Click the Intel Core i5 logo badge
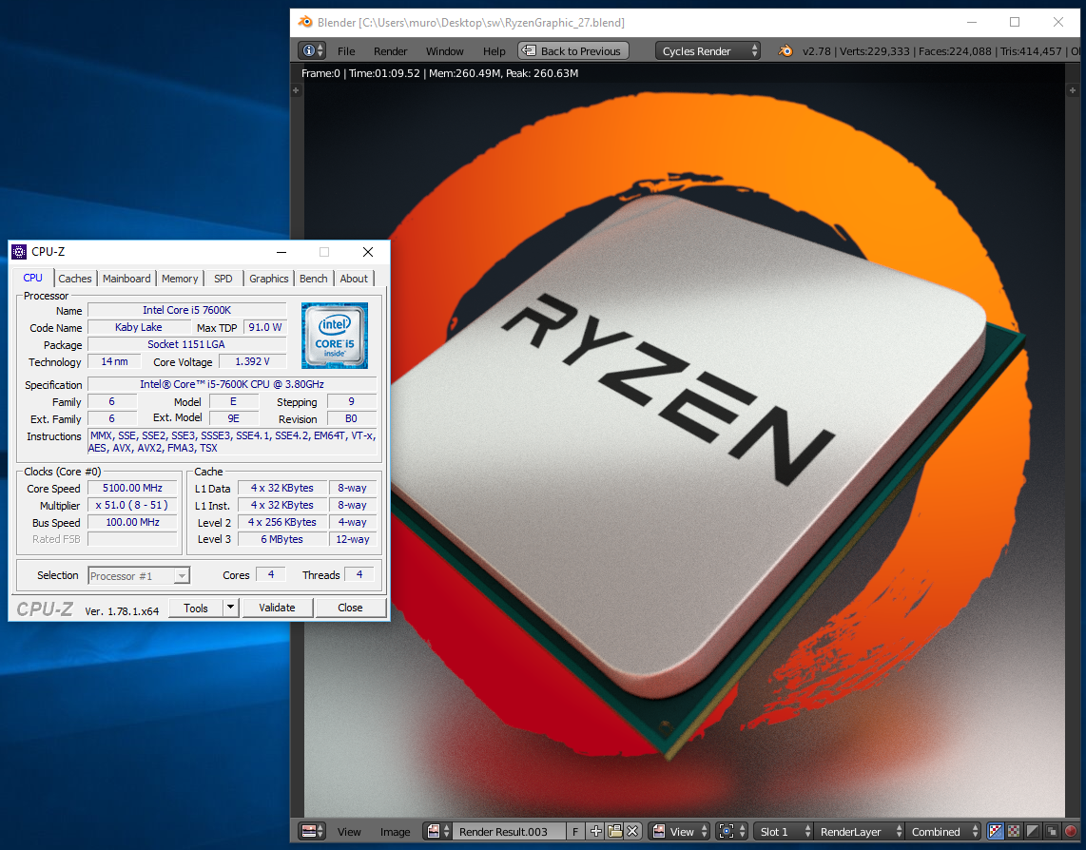Image resolution: width=1086 pixels, height=850 pixels. click(x=335, y=336)
